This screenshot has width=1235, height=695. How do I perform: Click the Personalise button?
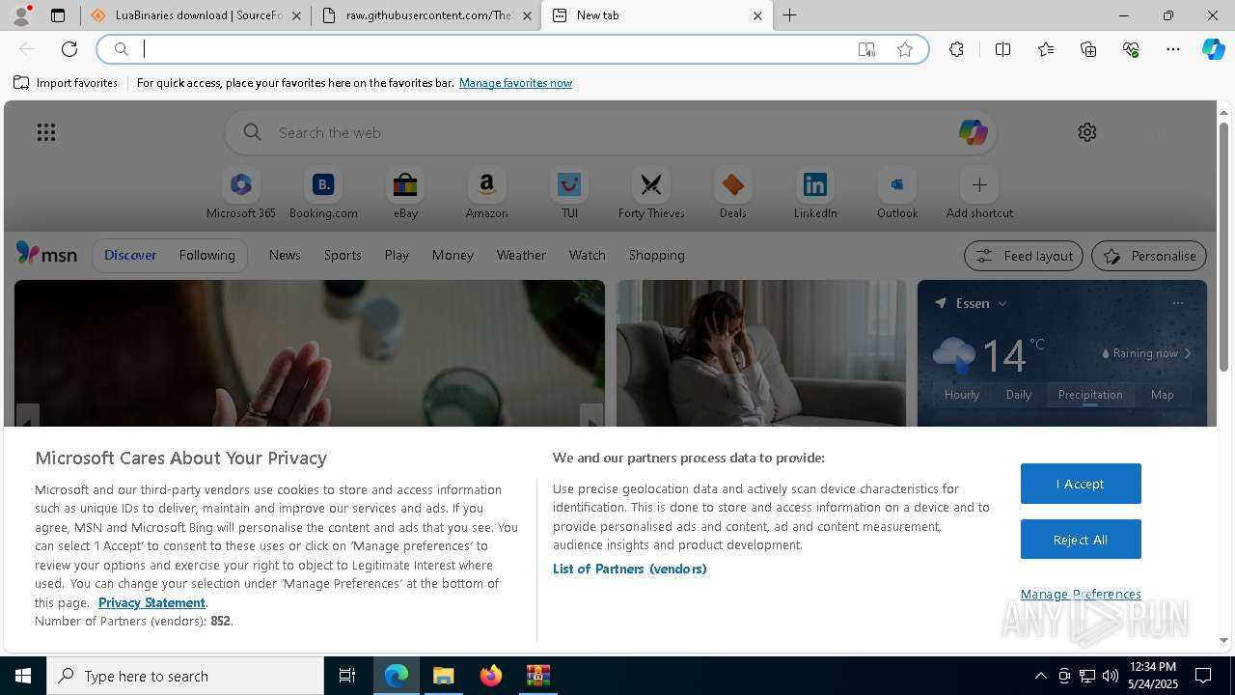pos(1149,256)
